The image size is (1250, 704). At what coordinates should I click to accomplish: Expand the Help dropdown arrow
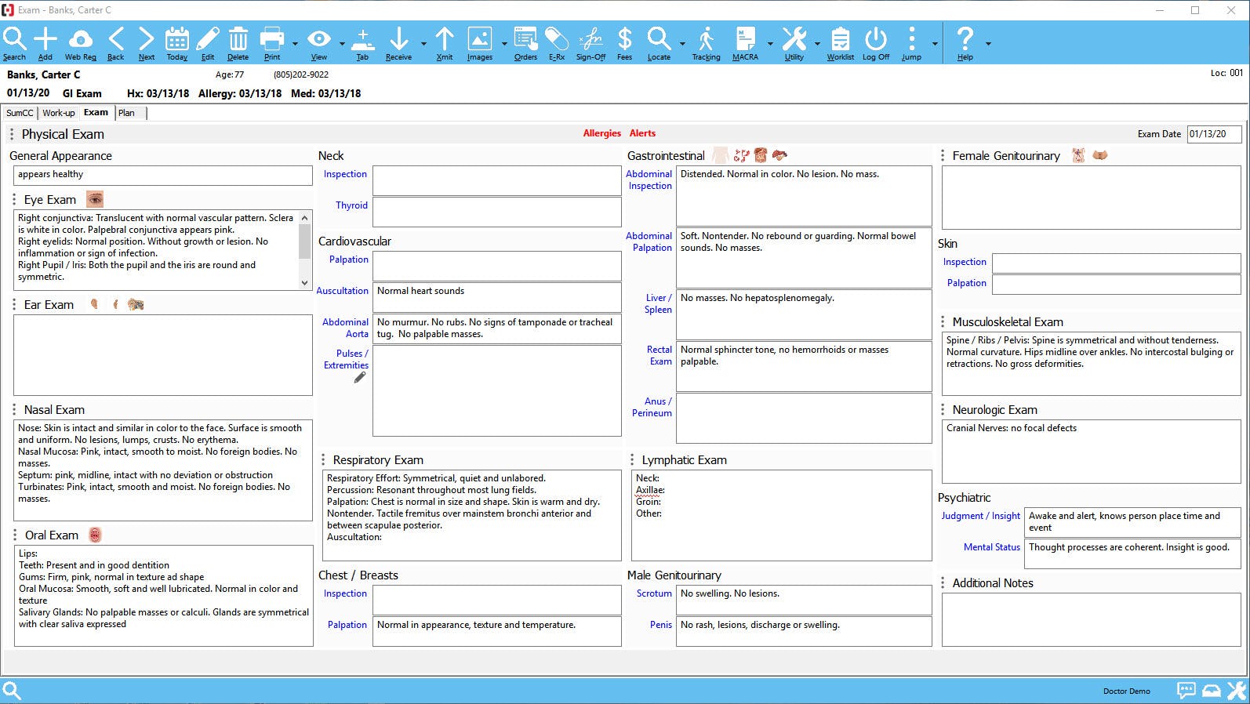pyautogui.click(x=988, y=44)
